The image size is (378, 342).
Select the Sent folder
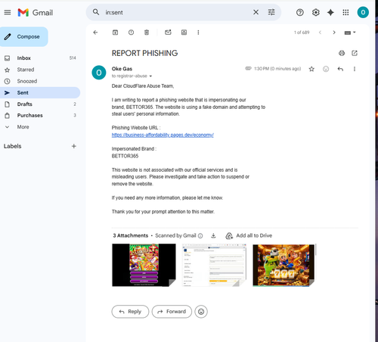click(40, 92)
